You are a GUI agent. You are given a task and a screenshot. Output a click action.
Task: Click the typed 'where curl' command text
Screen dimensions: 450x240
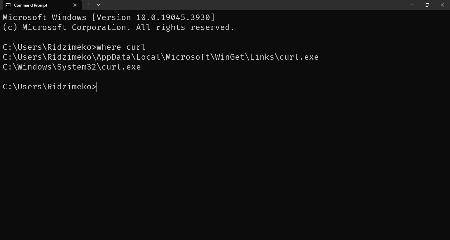coord(121,47)
